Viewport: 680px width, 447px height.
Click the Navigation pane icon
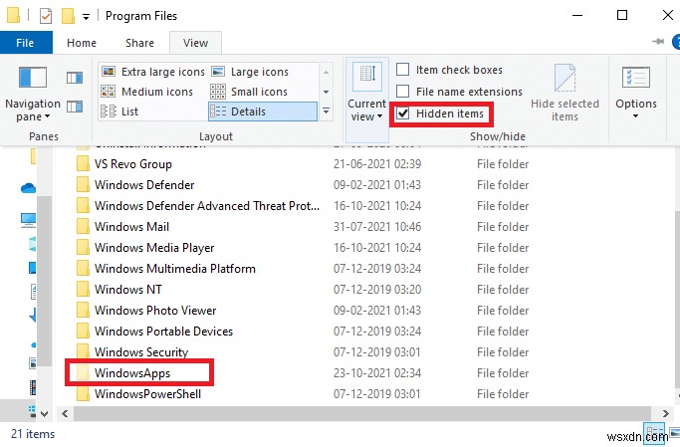[33, 78]
